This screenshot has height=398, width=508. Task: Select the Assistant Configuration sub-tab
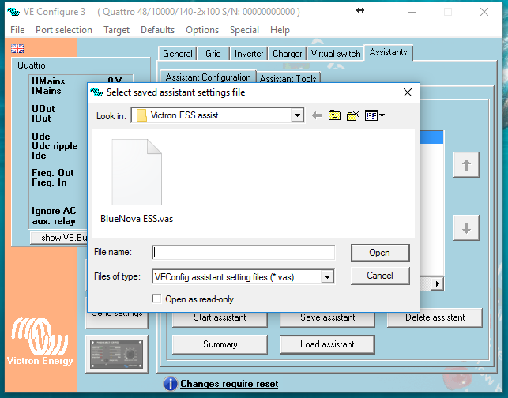pyautogui.click(x=208, y=77)
